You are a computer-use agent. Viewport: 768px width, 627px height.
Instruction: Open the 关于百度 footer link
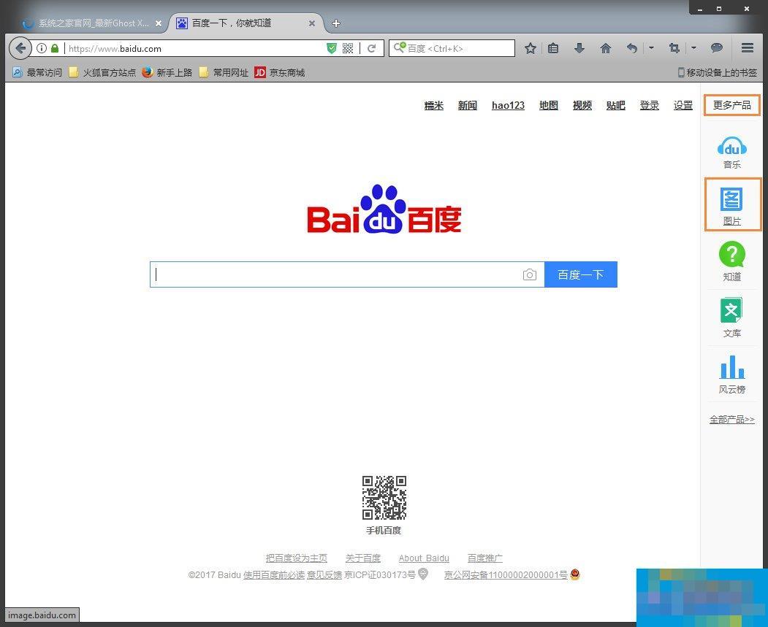click(x=362, y=558)
